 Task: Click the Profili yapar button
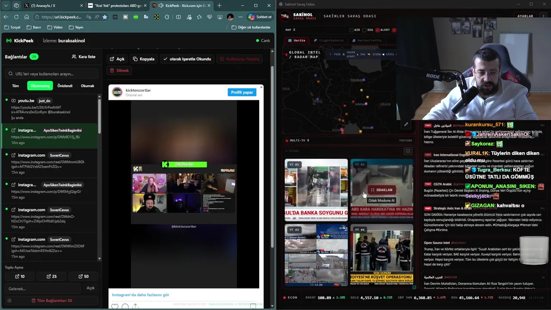(x=242, y=92)
